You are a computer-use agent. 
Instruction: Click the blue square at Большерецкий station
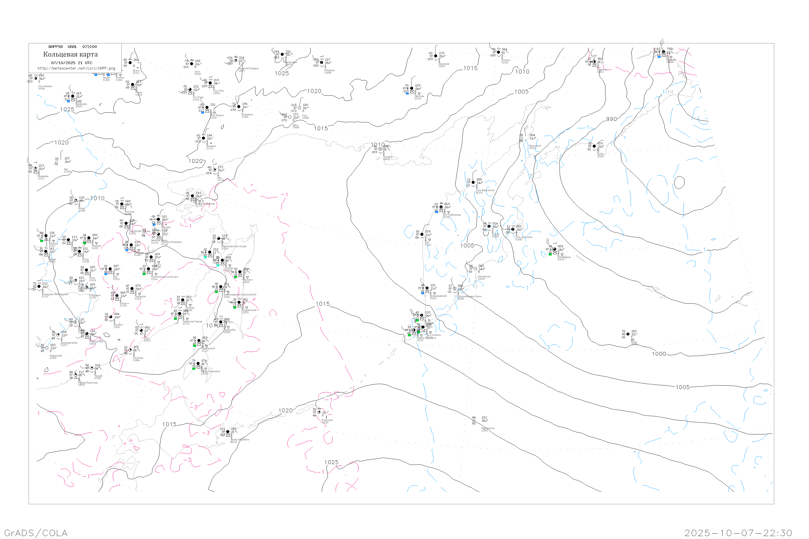[423, 293]
